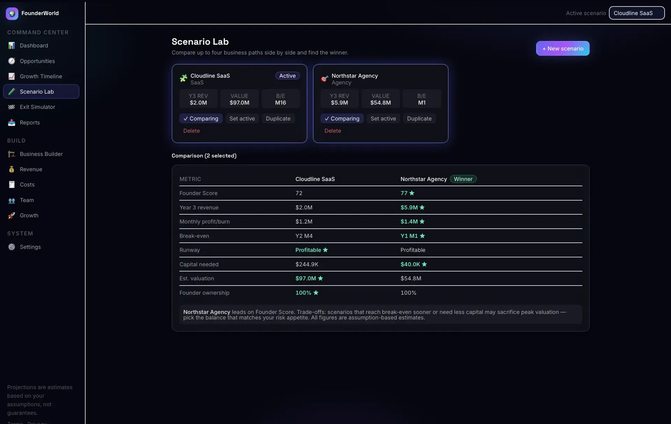Open the Growth Timeline section
Screen dimensions: 671x424
[x=41, y=76]
